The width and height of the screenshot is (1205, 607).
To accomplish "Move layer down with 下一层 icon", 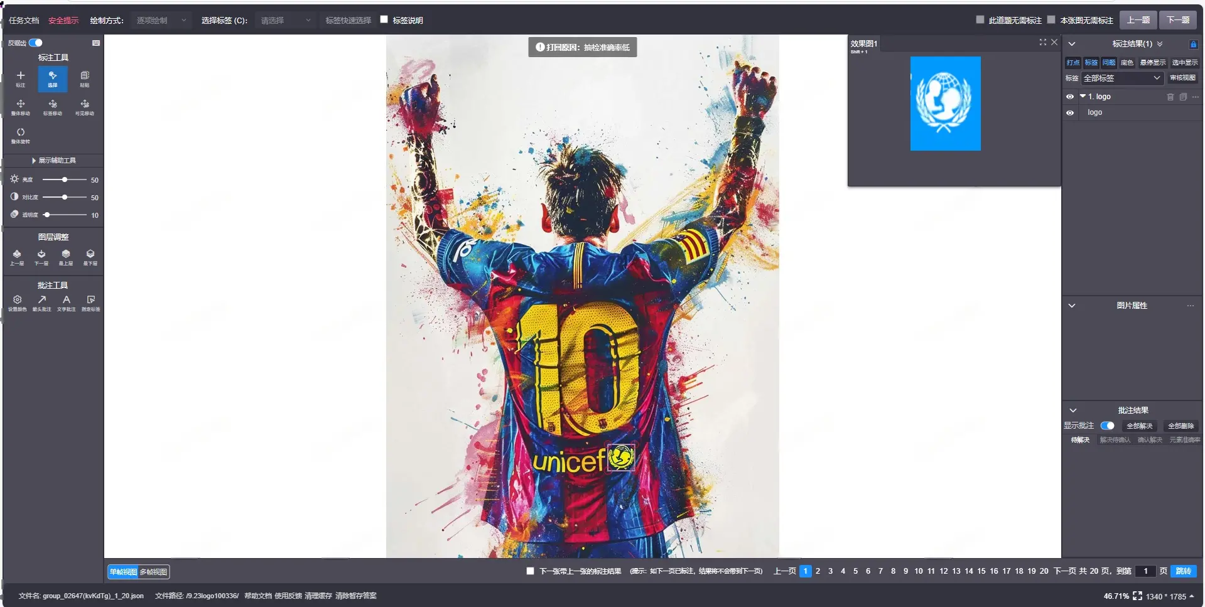I will click(x=41, y=257).
